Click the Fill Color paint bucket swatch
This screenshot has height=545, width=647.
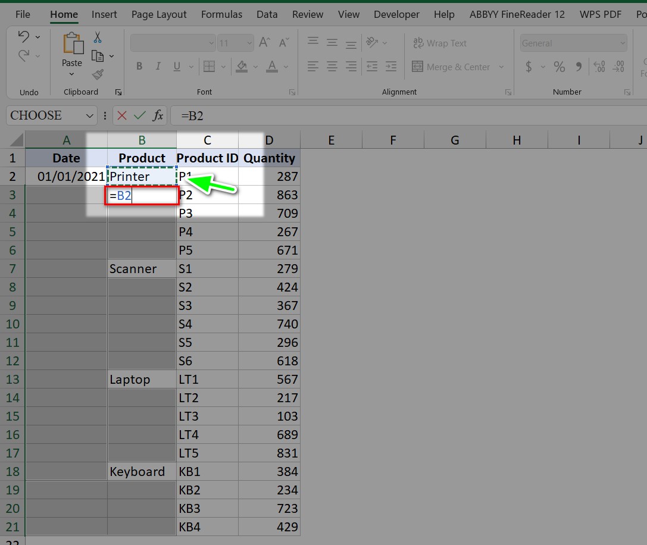(x=242, y=67)
